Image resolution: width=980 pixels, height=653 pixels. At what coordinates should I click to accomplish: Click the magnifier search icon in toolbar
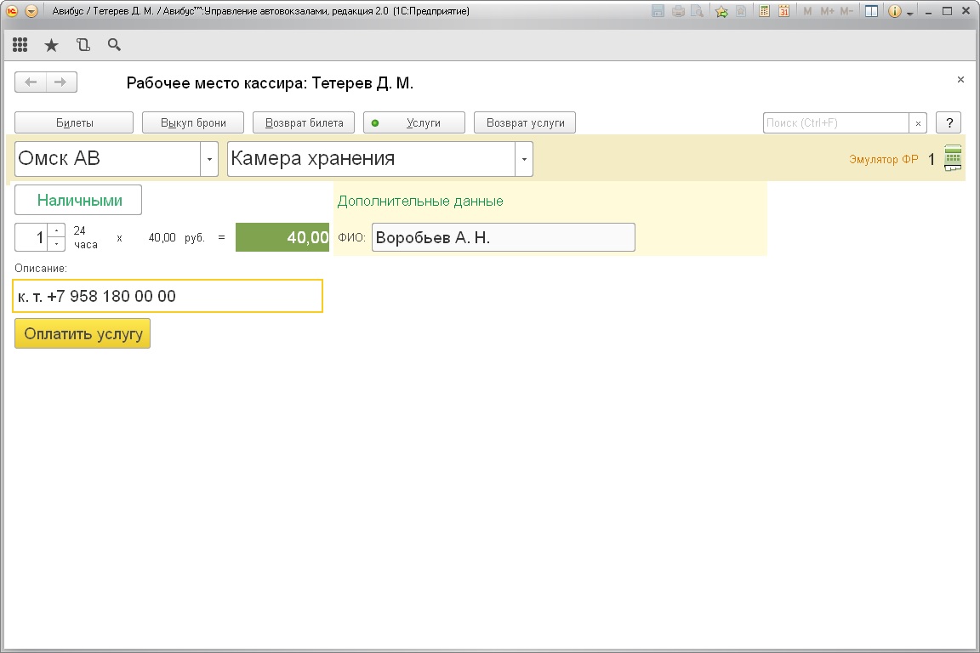[x=114, y=45]
